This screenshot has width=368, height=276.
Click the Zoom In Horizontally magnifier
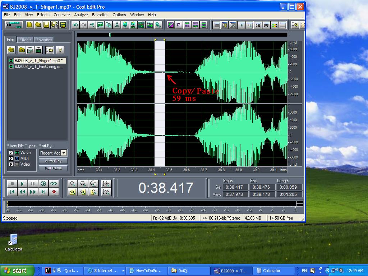pyautogui.click(x=73, y=184)
